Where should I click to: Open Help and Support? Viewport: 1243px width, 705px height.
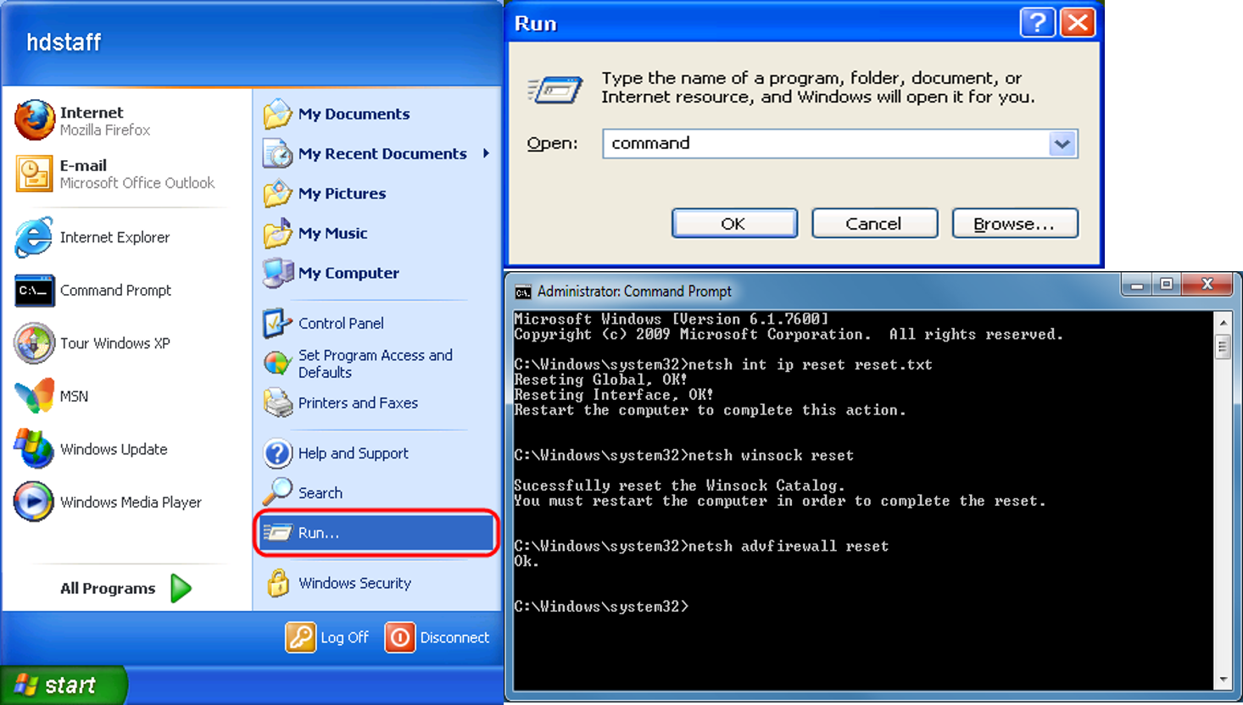(x=353, y=453)
